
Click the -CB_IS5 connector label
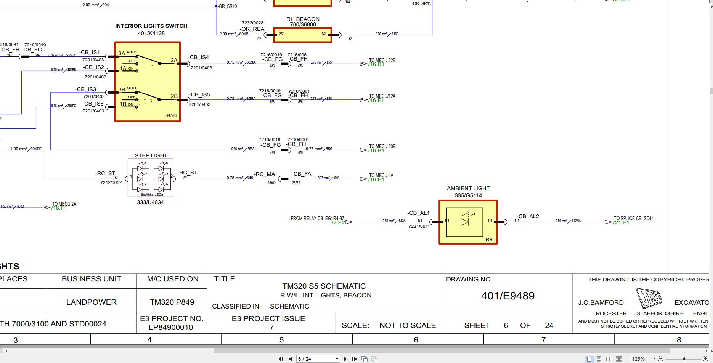199,94
